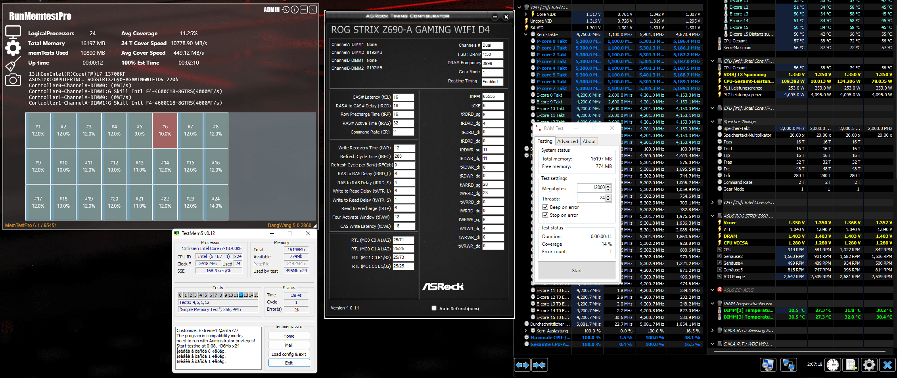Click the RAM Test app icon in its title bar
The width and height of the screenshot is (897, 378).
pyautogui.click(x=538, y=128)
